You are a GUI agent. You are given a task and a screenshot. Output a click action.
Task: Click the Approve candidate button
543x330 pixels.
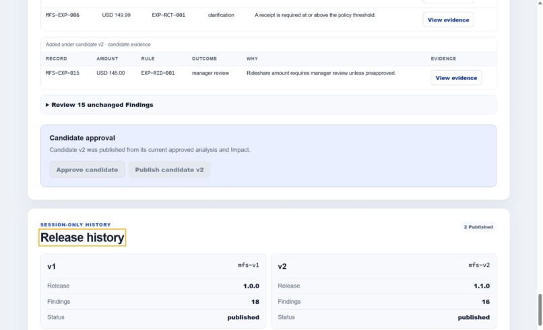pyautogui.click(x=87, y=169)
